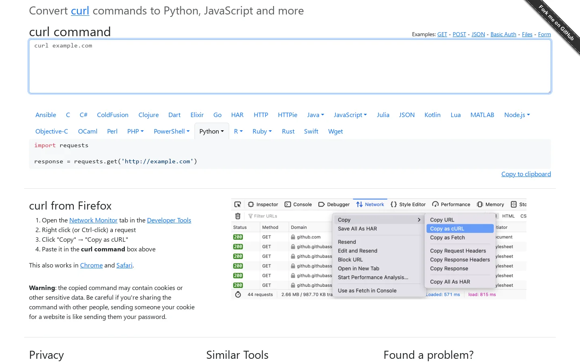The height and width of the screenshot is (362, 580).
Task: Choose the Clojure tab
Action: [x=149, y=115]
